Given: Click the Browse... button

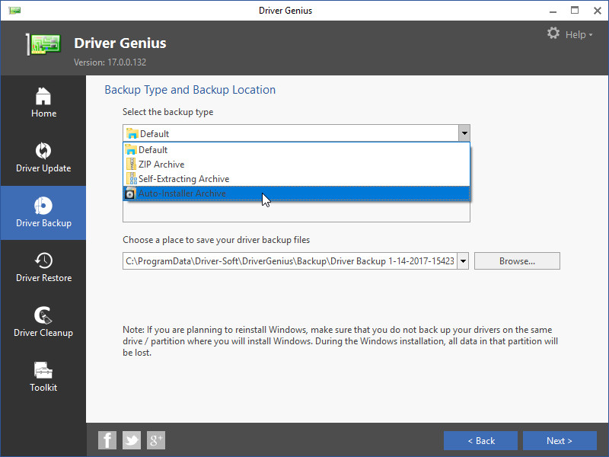Looking at the screenshot, I should pos(517,261).
